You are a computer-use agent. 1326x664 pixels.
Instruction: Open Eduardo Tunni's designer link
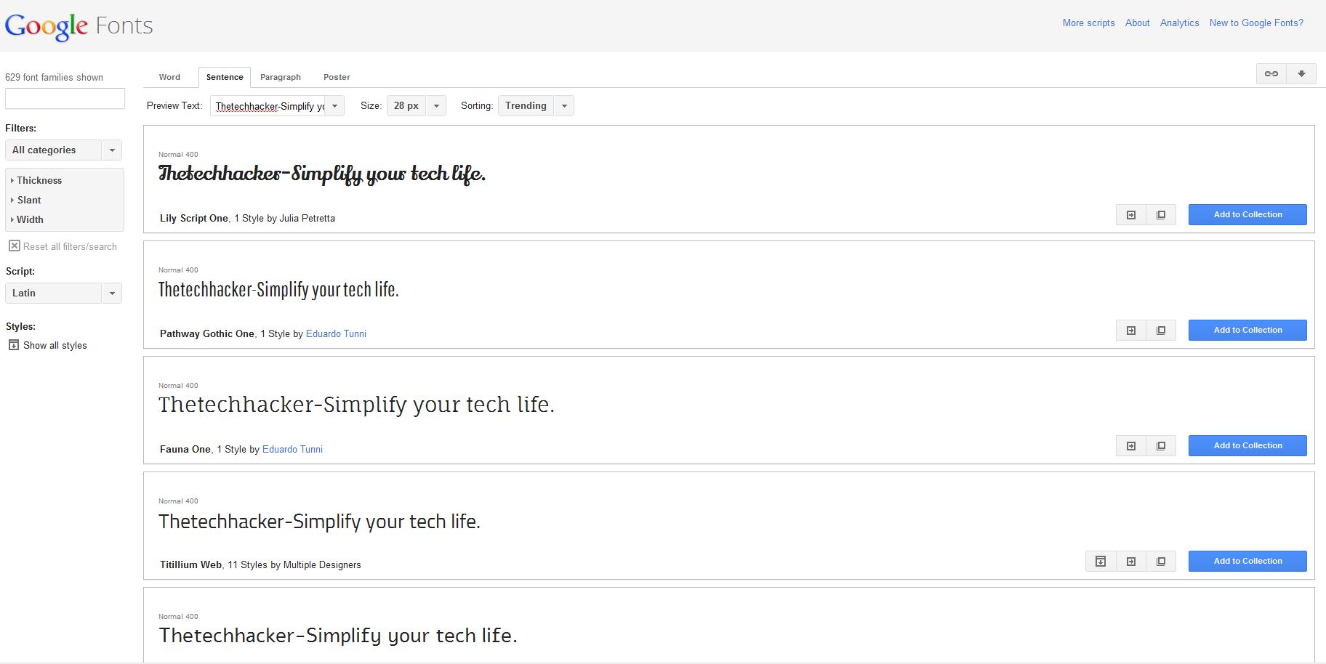[336, 333]
